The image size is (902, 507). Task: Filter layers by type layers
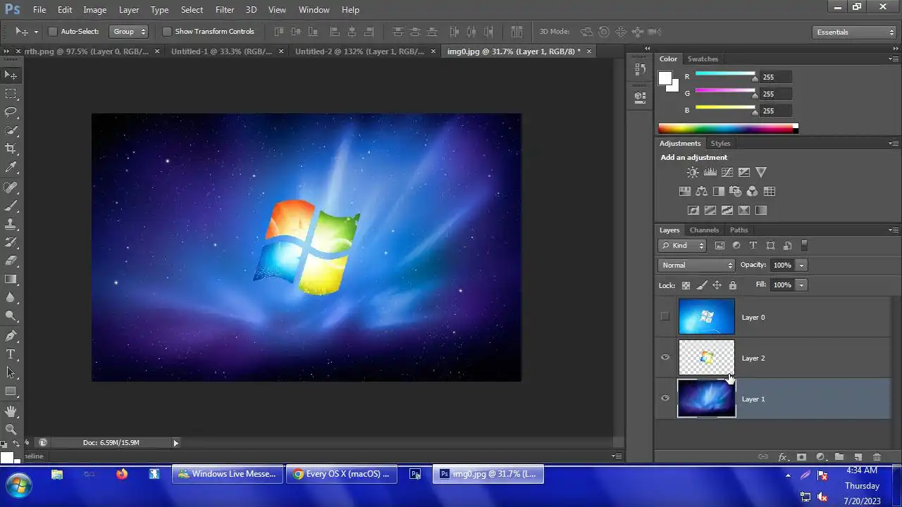(753, 246)
